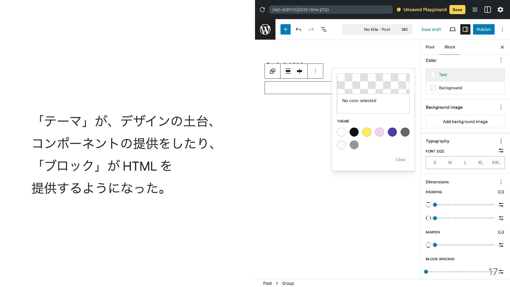
Task: Open Playground settings gear icon
Action: pyautogui.click(x=500, y=10)
